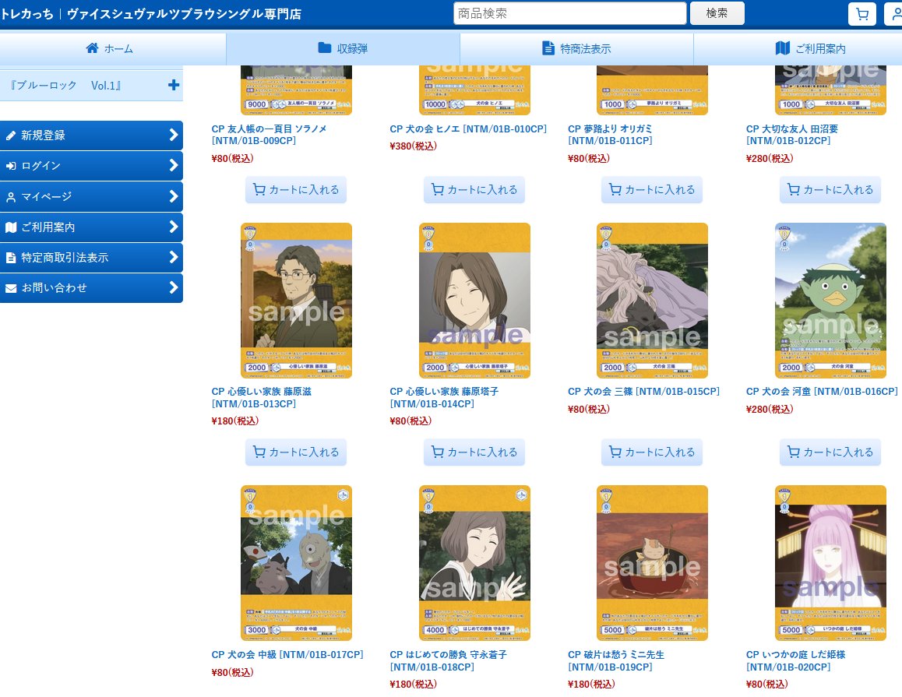Screen dimensions: 902x697
Task: Open the 収録弾 tab
Action: pos(343,49)
